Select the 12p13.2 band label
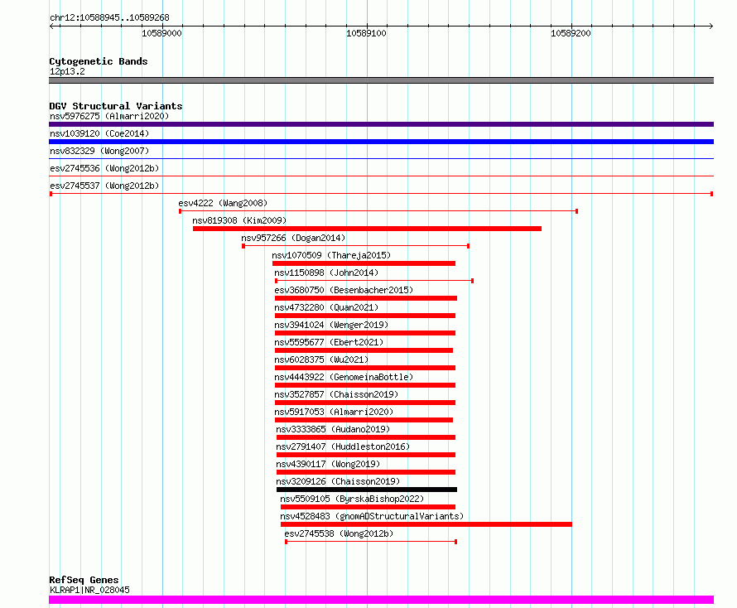737x608 pixels. tap(67, 71)
